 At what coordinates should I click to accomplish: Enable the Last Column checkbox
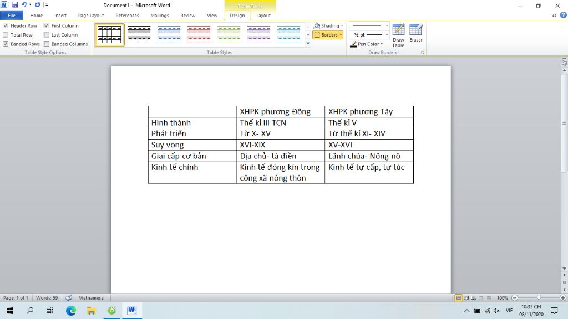point(47,35)
